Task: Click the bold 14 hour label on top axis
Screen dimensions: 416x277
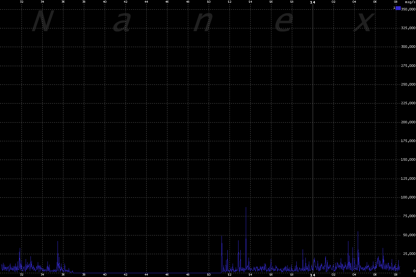Action: [313, 2]
